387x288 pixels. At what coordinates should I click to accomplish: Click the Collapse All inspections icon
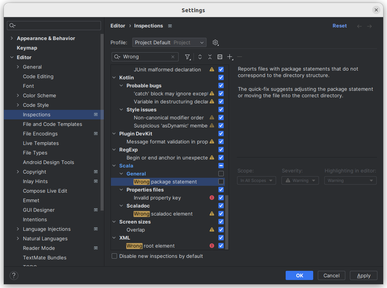[x=210, y=57]
